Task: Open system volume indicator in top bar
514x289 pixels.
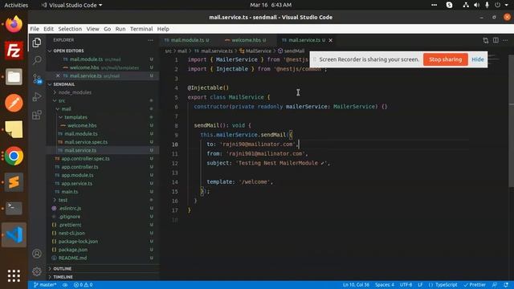Action: [476, 5]
